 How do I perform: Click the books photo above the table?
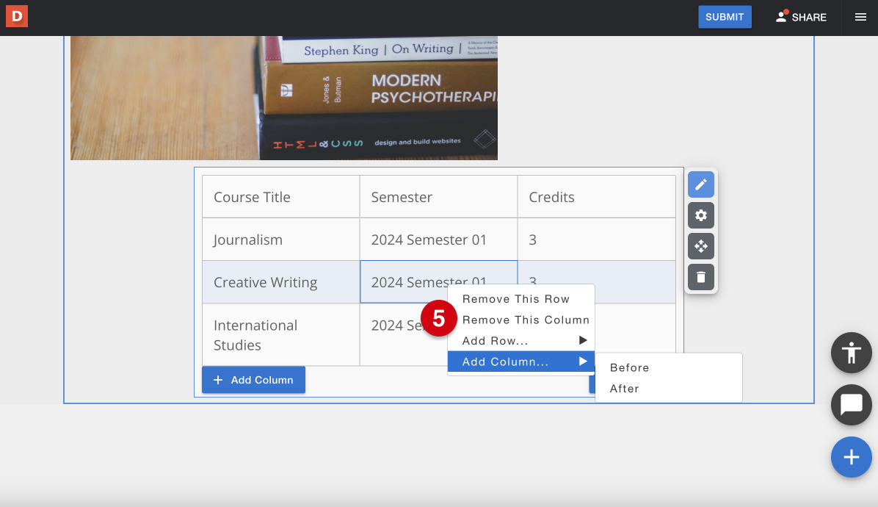pos(283,96)
